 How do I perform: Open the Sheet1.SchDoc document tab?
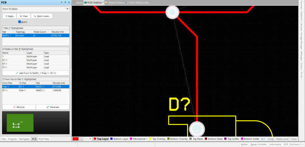click(115, 3)
